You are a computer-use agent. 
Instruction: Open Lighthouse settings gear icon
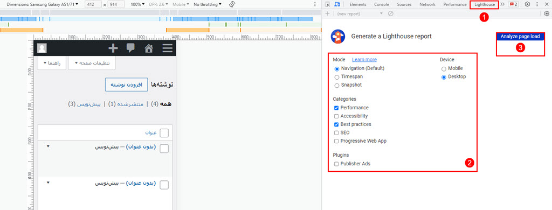click(x=547, y=13)
